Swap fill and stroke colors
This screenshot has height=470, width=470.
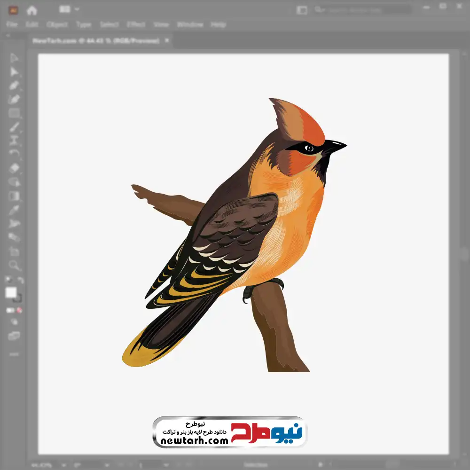[21, 280]
